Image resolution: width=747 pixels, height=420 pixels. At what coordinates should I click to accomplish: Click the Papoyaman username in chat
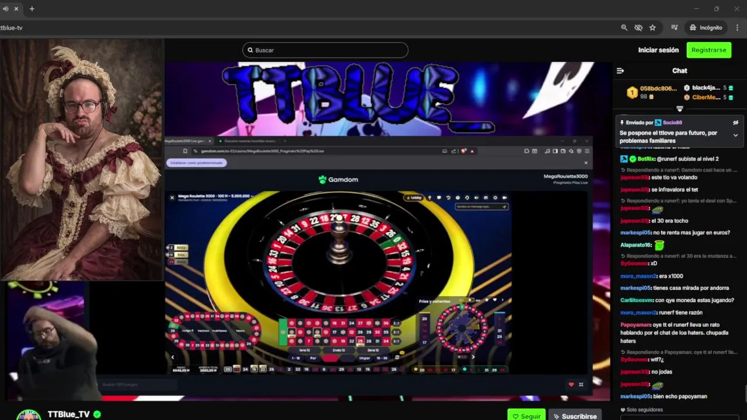pos(634,325)
